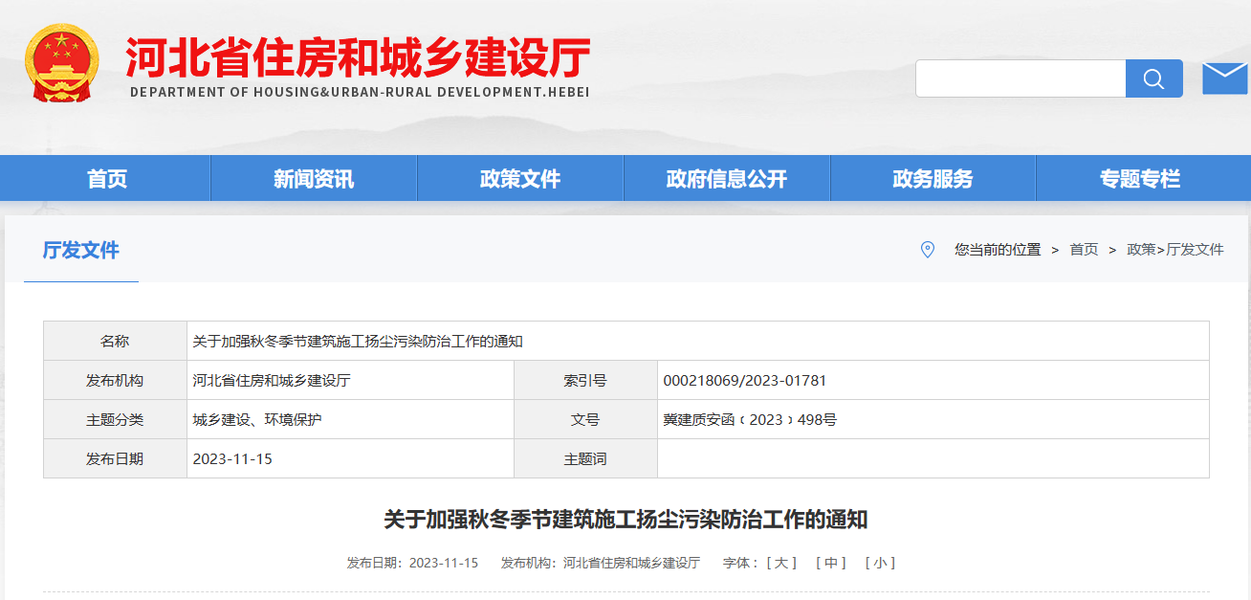Select small font size 小

pyautogui.click(x=879, y=563)
